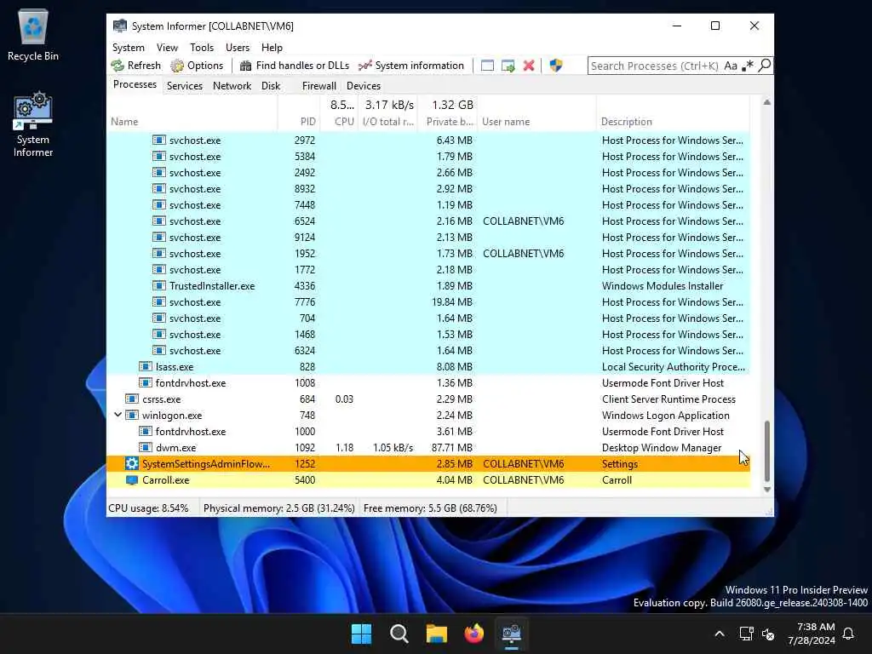Open the notification bell icon
This screenshot has height=654, width=872.
pos(848,634)
